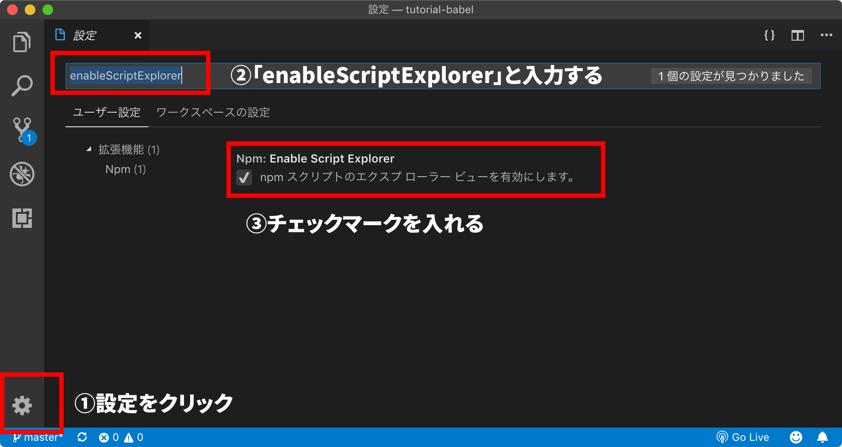Open the Extensions view icon

[x=22, y=218]
